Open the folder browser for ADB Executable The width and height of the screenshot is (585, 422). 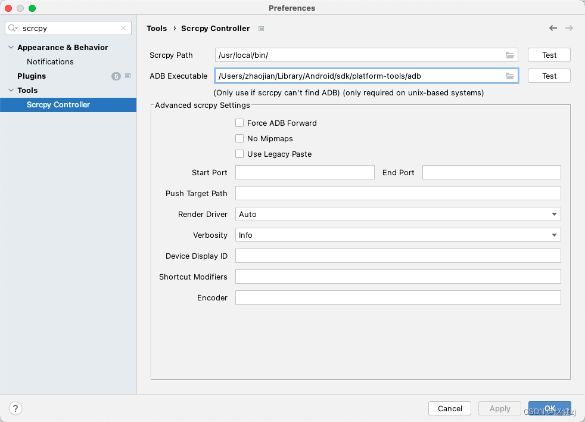point(510,76)
